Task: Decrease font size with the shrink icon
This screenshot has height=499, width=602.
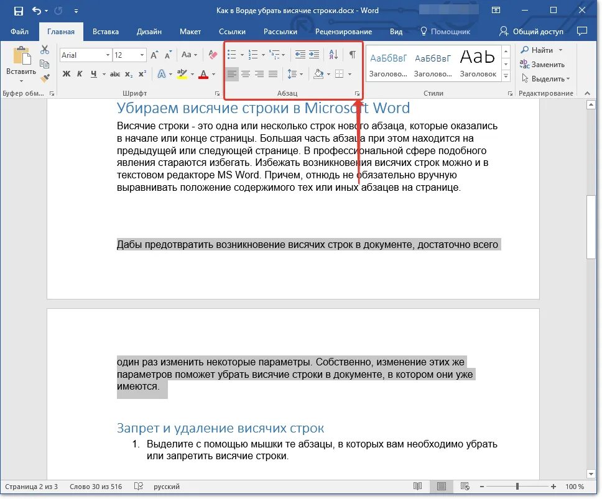Action: tap(168, 55)
